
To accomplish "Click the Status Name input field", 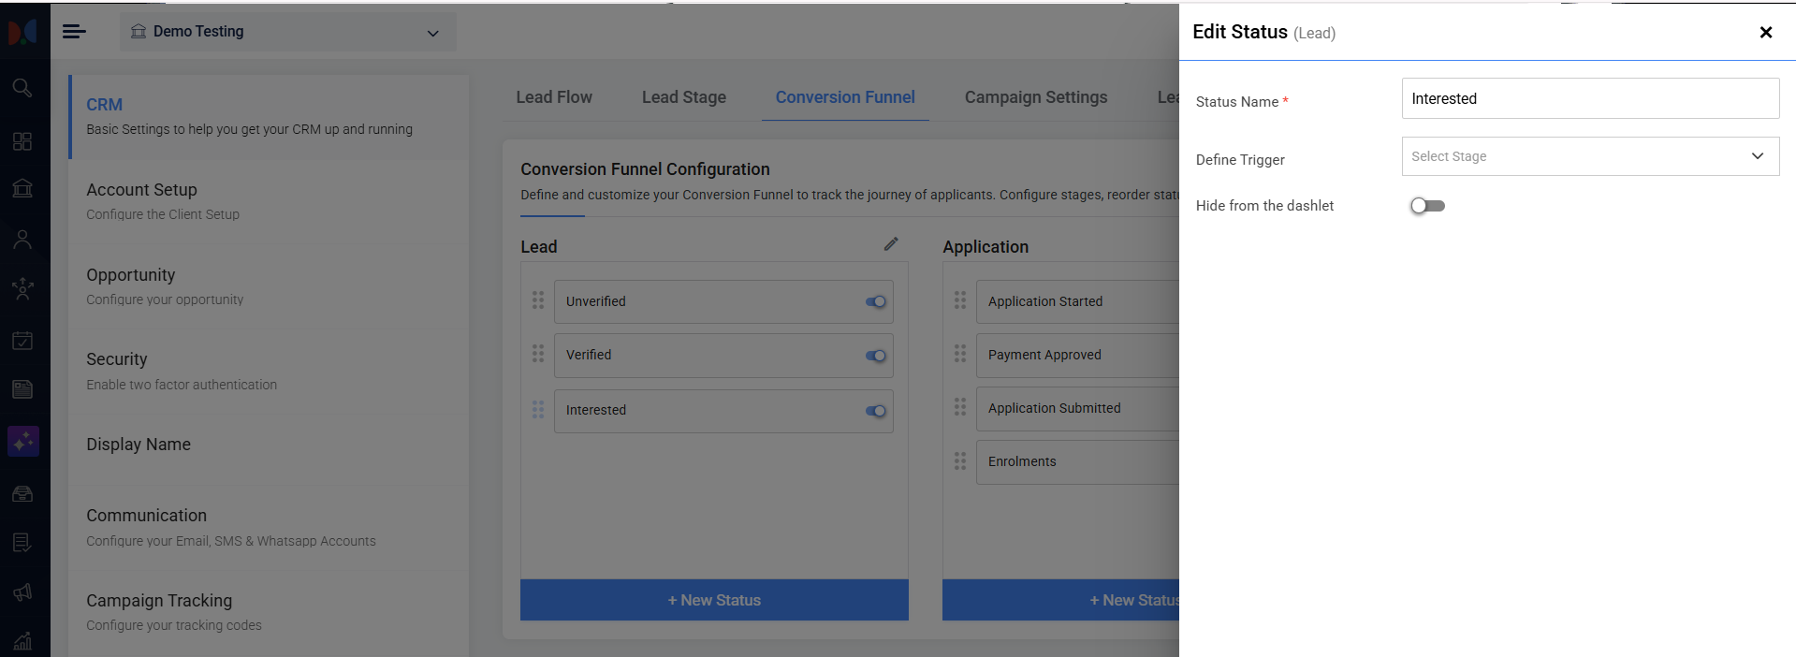I will 1590,98.
